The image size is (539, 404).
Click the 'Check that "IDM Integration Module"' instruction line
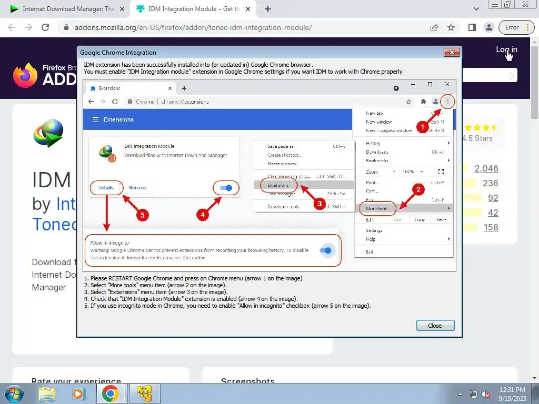(x=191, y=299)
